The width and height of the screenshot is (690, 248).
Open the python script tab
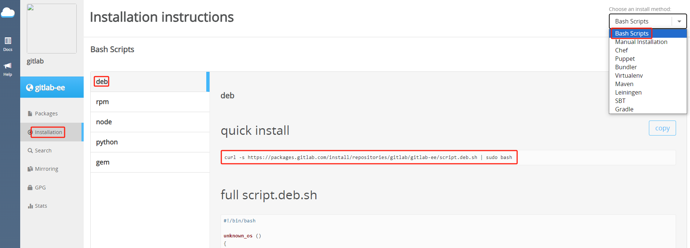(107, 142)
